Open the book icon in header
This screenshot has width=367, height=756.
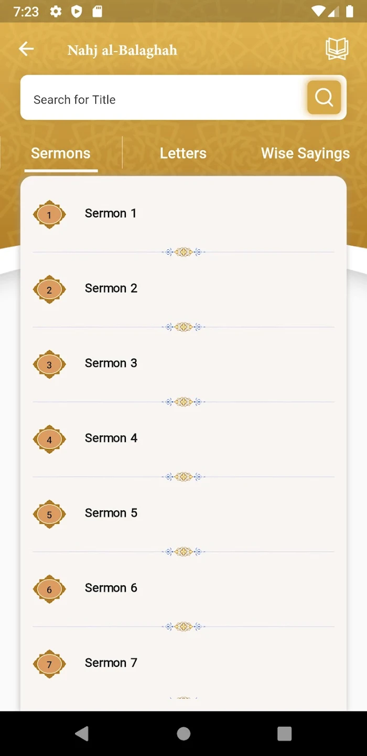[337, 49]
